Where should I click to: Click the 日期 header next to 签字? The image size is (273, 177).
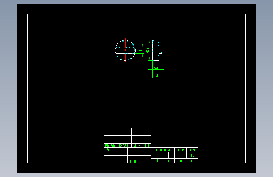(147, 146)
